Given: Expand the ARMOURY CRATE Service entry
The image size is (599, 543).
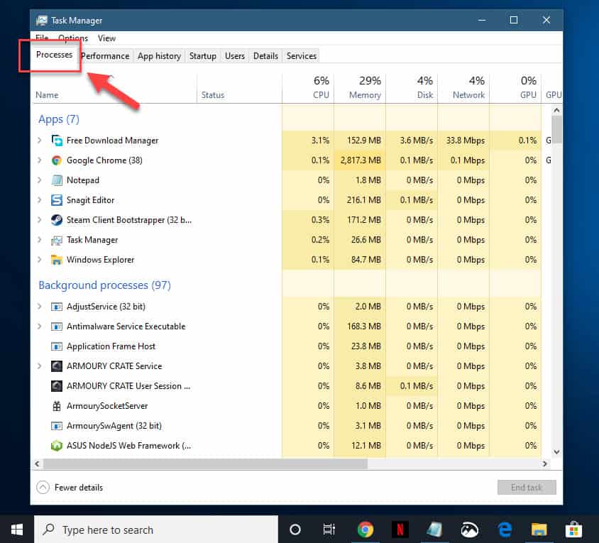Looking at the screenshot, I should [x=39, y=366].
